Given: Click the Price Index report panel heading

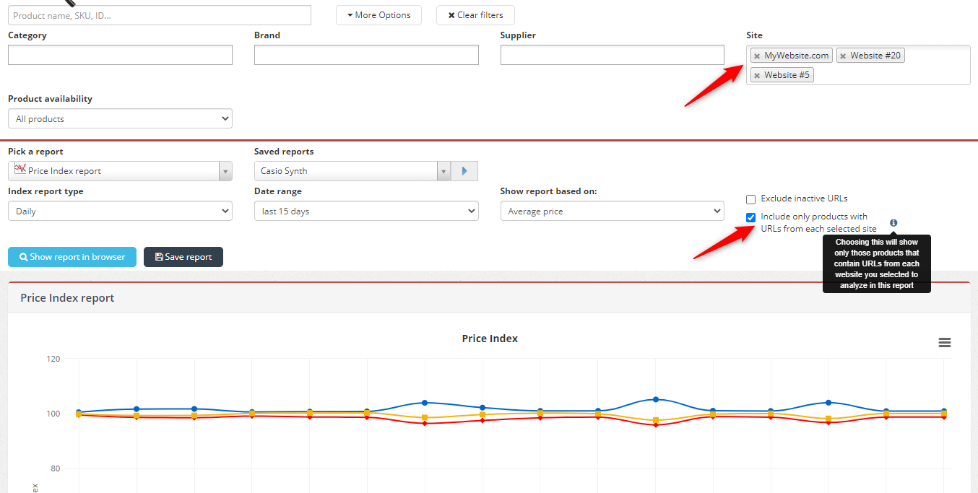Looking at the screenshot, I should [x=67, y=298].
